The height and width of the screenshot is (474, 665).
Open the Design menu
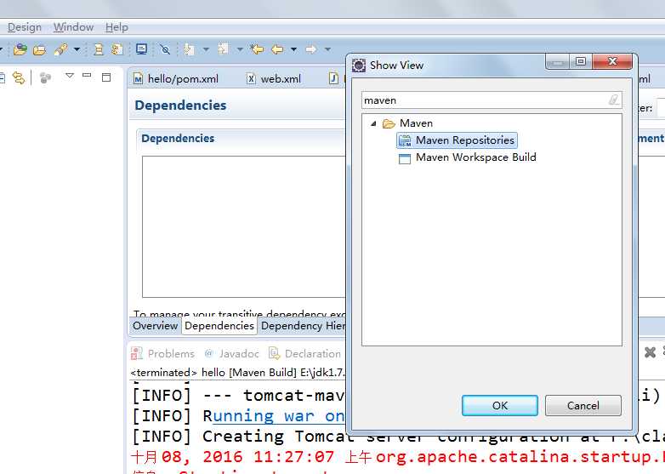pos(24,27)
